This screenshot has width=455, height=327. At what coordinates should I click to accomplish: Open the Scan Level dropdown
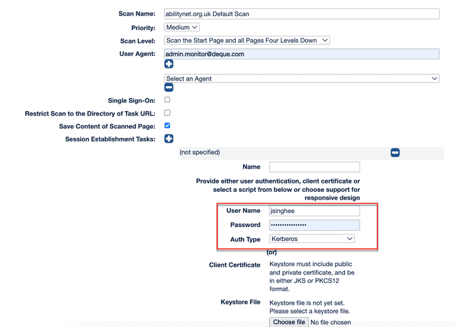point(247,41)
